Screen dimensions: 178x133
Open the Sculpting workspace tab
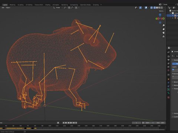pos(20,5)
